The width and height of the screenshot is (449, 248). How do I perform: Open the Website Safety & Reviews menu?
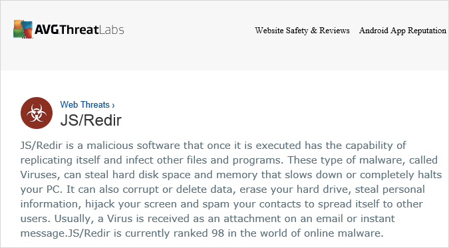302,31
